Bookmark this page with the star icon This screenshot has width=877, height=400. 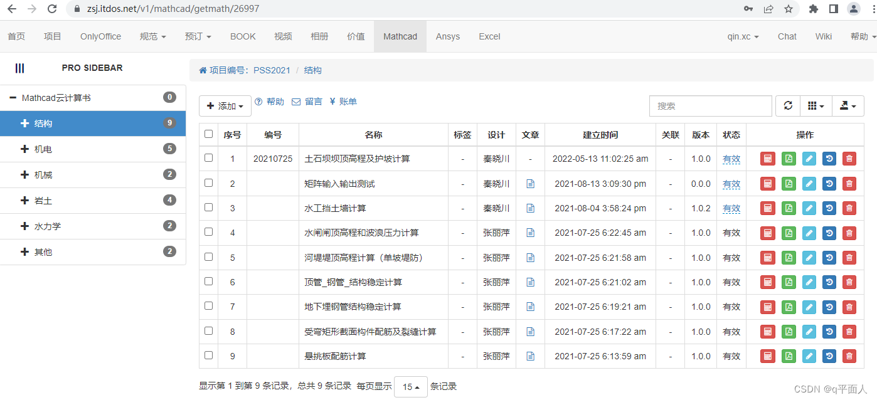(x=789, y=9)
